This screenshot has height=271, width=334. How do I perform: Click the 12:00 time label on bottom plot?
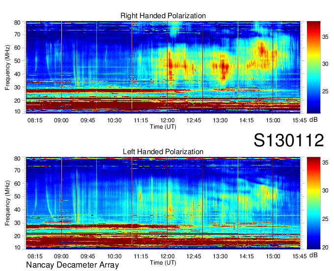click(167, 256)
